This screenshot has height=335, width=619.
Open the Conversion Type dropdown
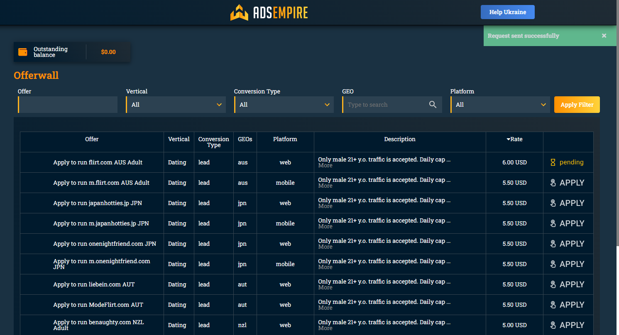pyautogui.click(x=284, y=105)
